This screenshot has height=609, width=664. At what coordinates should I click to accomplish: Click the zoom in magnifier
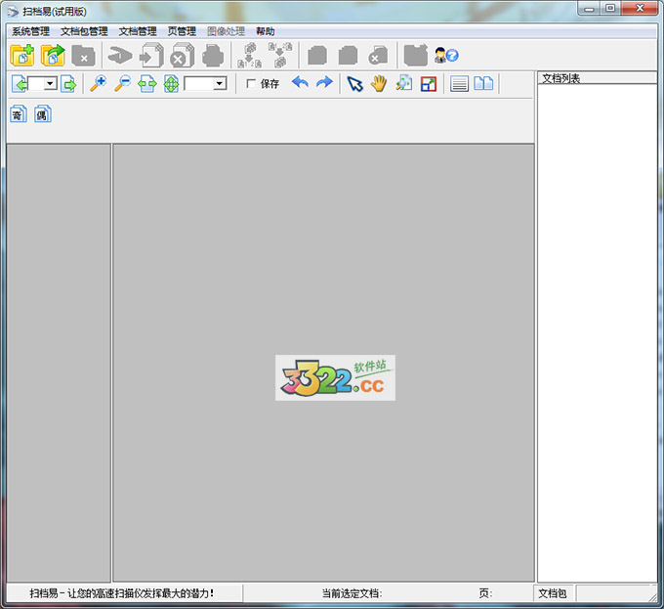tap(99, 83)
